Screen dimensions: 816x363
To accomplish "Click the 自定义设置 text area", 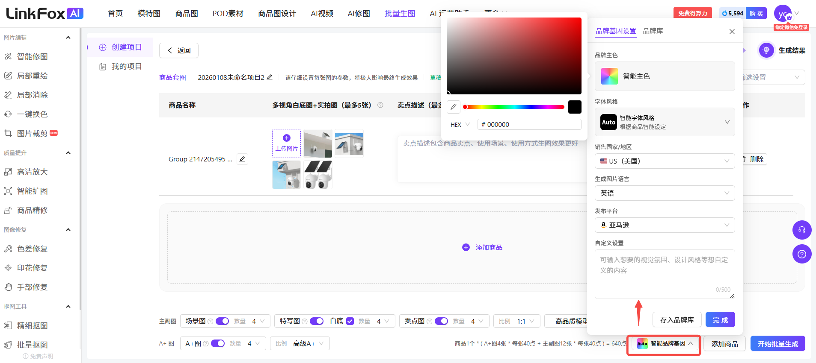I will click(x=665, y=274).
